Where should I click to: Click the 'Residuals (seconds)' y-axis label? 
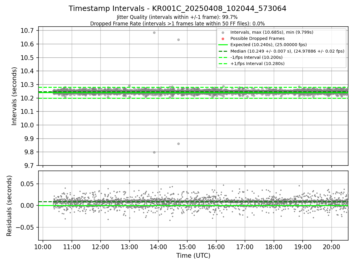(x=9, y=206)
